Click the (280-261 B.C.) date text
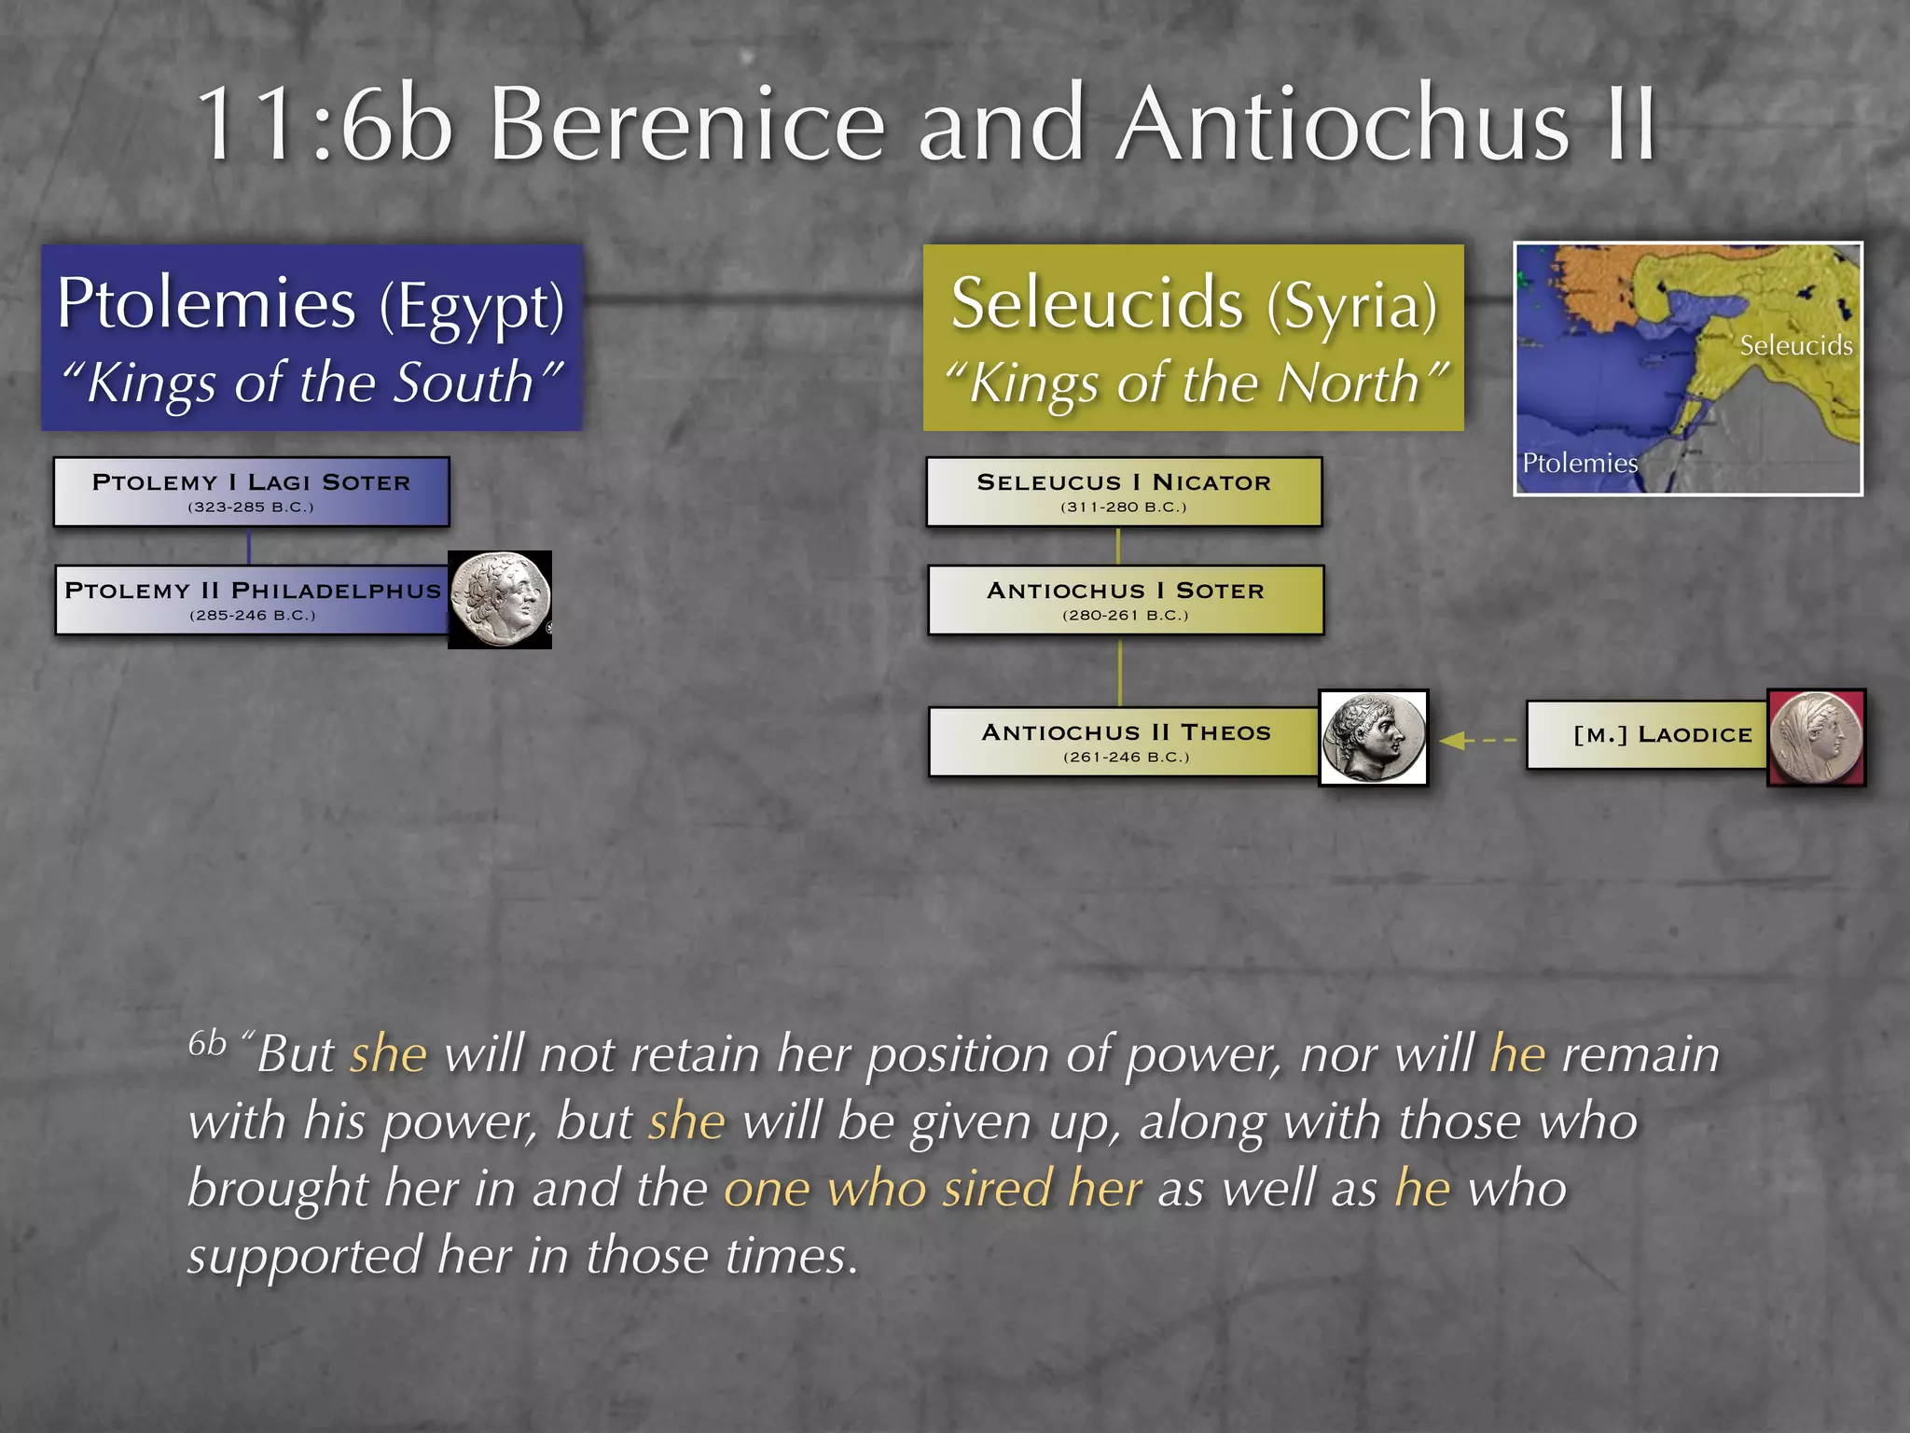Image resolution: width=1910 pixels, height=1433 pixels. pyautogui.click(x=1126, y=616)
